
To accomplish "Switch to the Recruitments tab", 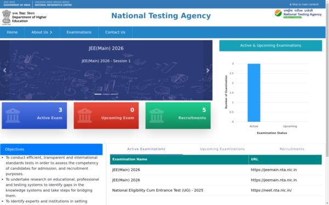I will pyautogui.click(x=292, y=149).
